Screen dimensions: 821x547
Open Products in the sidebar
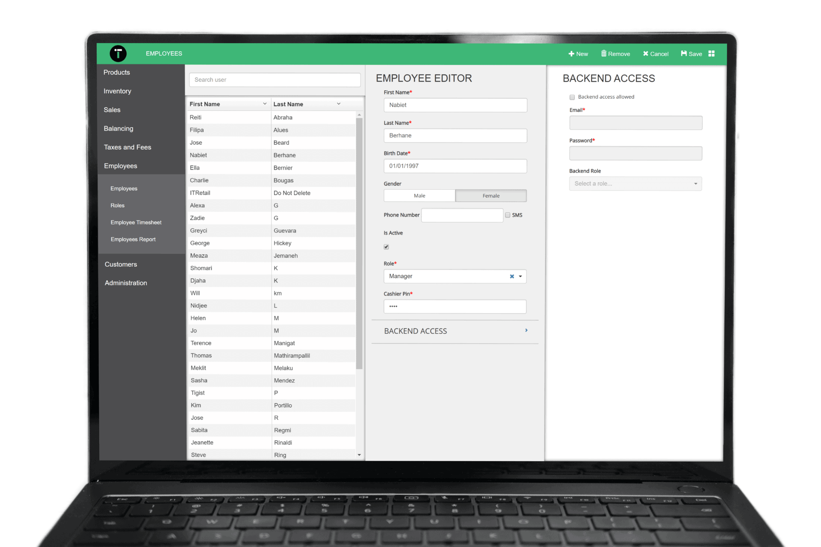[117, 72]
